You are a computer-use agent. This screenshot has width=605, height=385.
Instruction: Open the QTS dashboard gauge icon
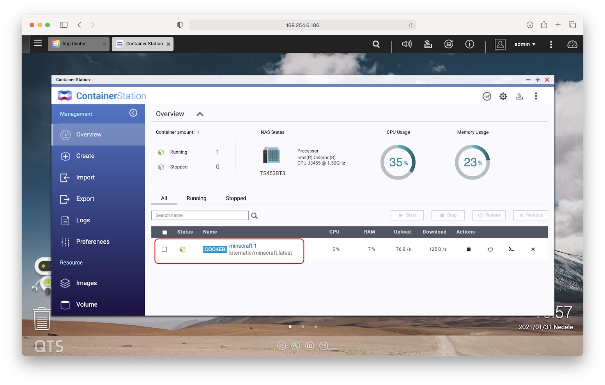pyautogui.click(x=572, y=44)
